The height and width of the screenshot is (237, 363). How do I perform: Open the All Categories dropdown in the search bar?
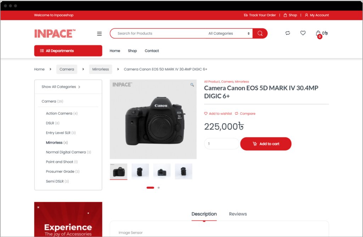[227, 33]
